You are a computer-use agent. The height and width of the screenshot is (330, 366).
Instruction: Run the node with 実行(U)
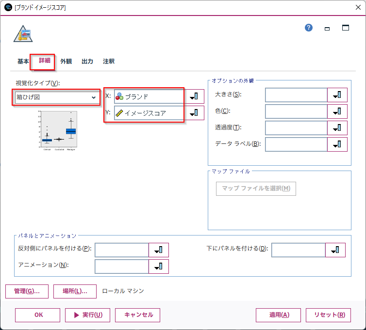click(87, 315)
